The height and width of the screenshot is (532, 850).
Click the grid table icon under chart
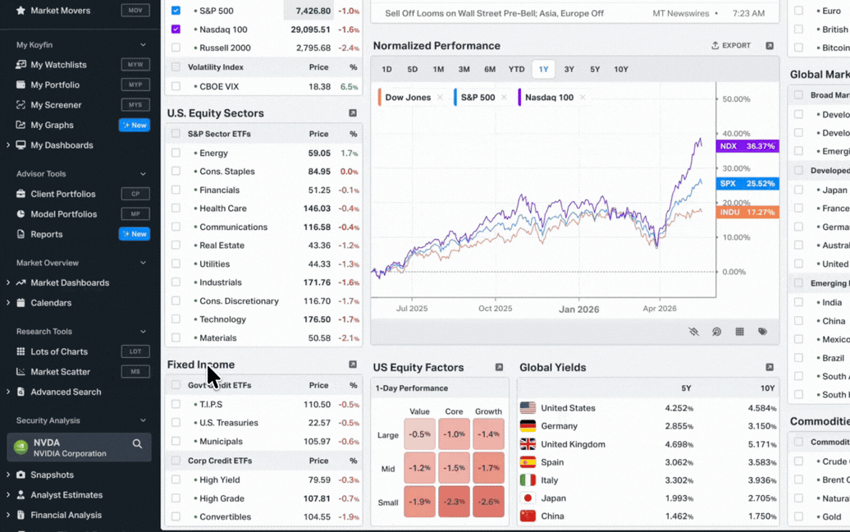click(x=739, y=332)
